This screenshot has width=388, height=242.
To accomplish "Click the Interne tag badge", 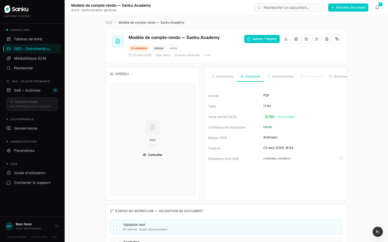I will coord(158,48).
